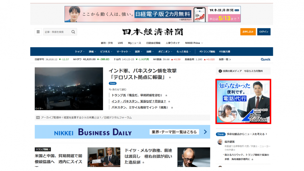Open article ドイツ・メルツ政権、前途は波高し
Image resolution: width=304 pixels, height=171 pixels.
click(148, 156)
